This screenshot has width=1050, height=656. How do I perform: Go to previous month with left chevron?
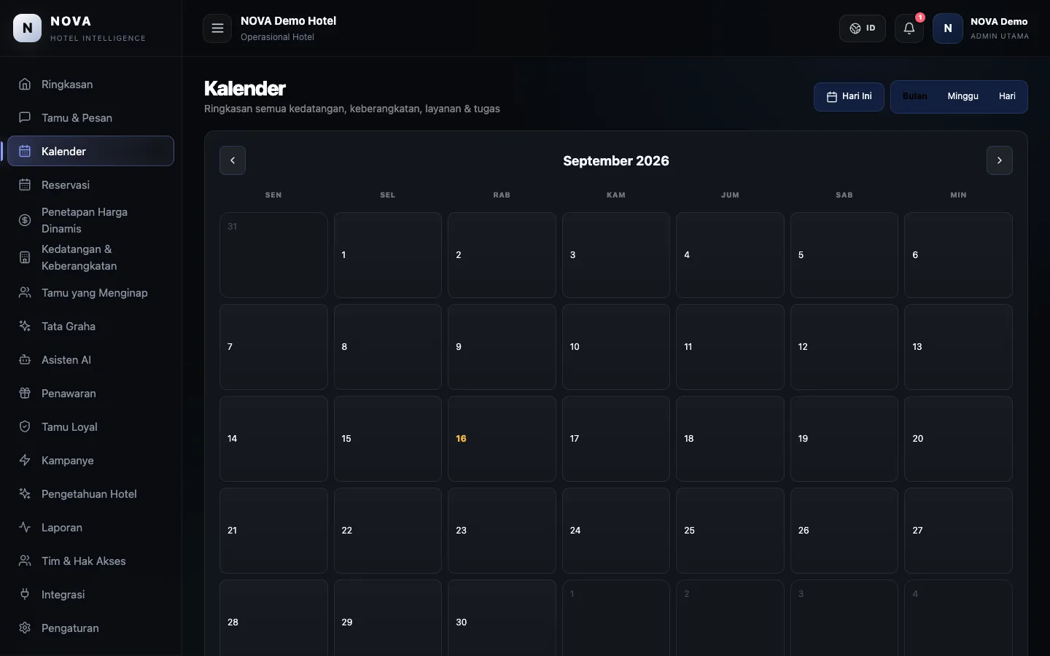[x=233, y=160]
